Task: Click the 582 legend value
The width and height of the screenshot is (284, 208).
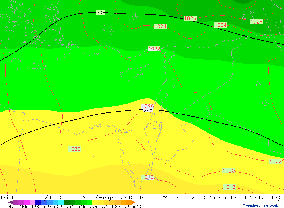Action: (116, 206)
